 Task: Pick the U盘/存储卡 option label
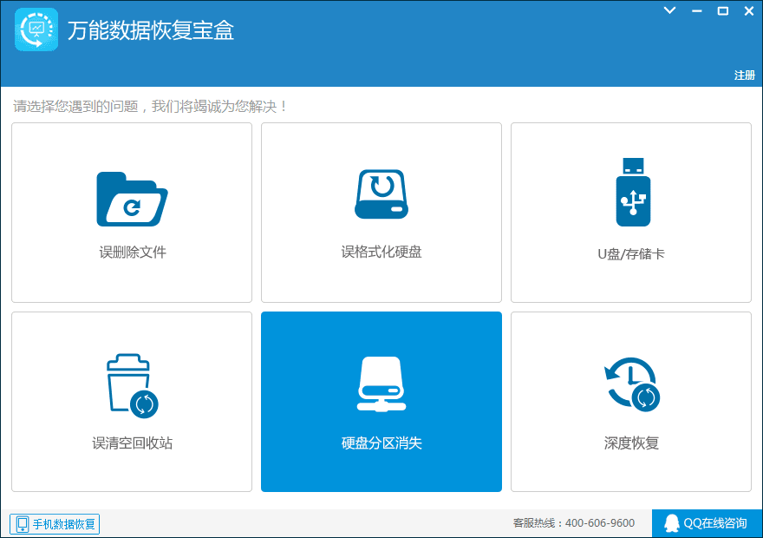click(x=631, y=254)
